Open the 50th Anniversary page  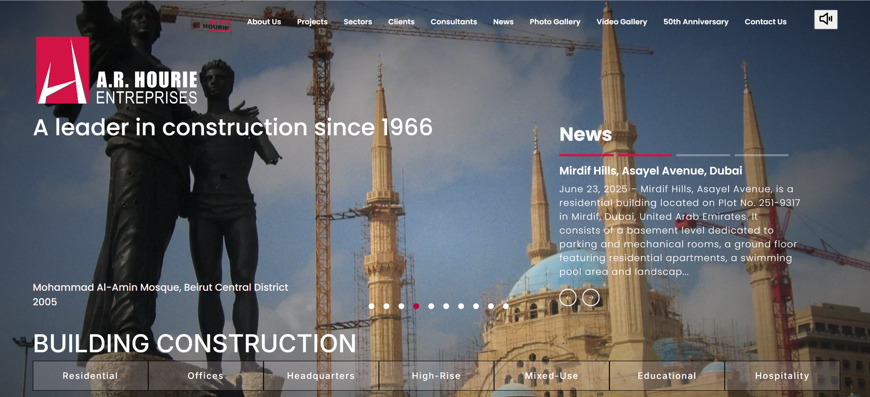(x=696, y=22)
